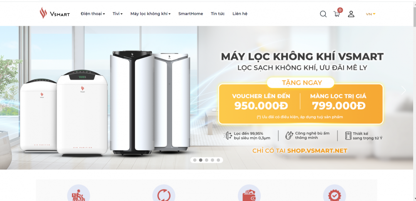Open the VN language selector
This screenshot has width=416, height=201.
pos(371,14)
